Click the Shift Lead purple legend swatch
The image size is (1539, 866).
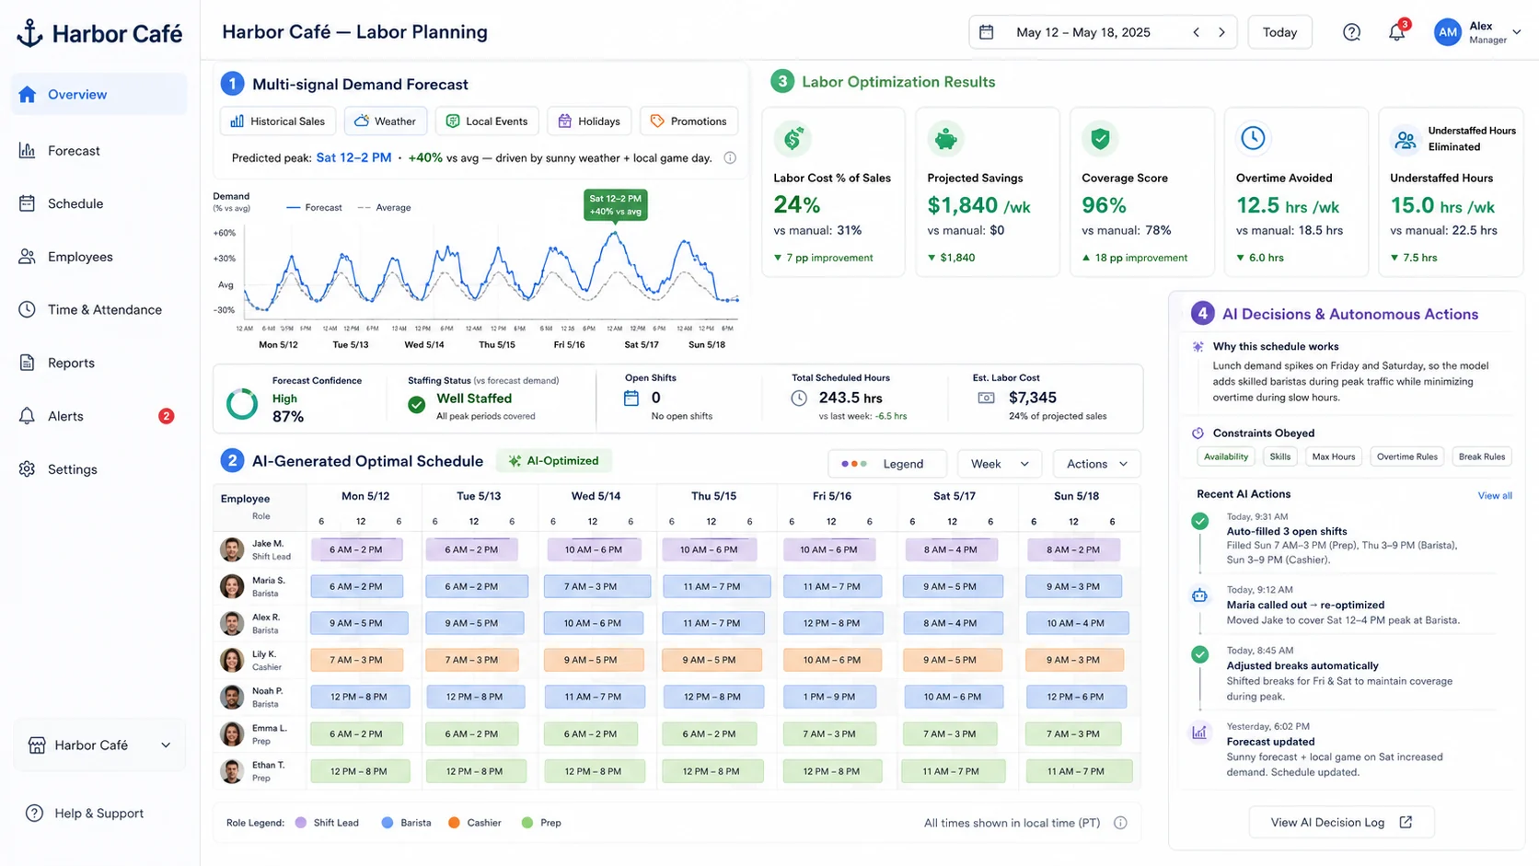pos(301,823)
